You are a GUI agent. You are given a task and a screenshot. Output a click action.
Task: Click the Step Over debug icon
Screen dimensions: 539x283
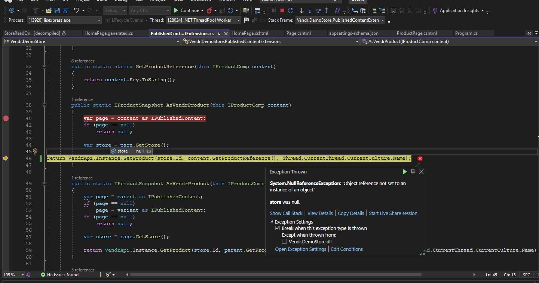coord(318,10)
